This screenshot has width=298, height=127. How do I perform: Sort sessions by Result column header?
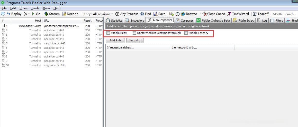(88, 21)
